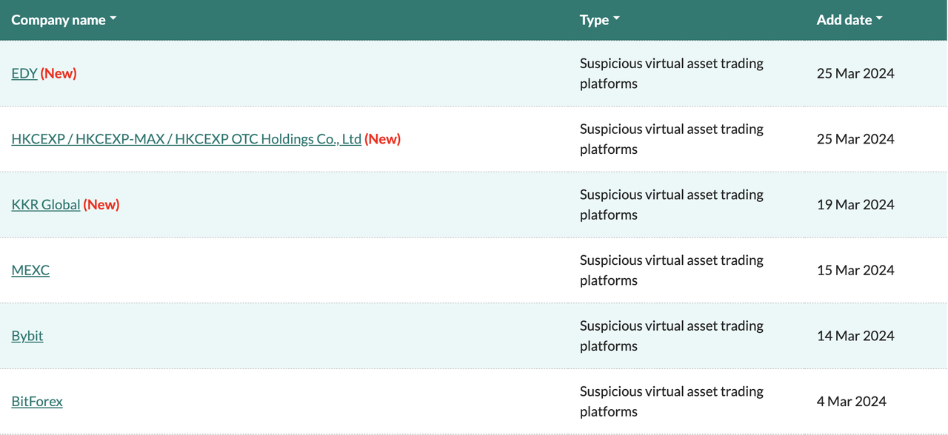Screen dimensions: 948x435
Task: Select the 25 Mar 2024 date in EDY row
Action: [x=855, y=73]
